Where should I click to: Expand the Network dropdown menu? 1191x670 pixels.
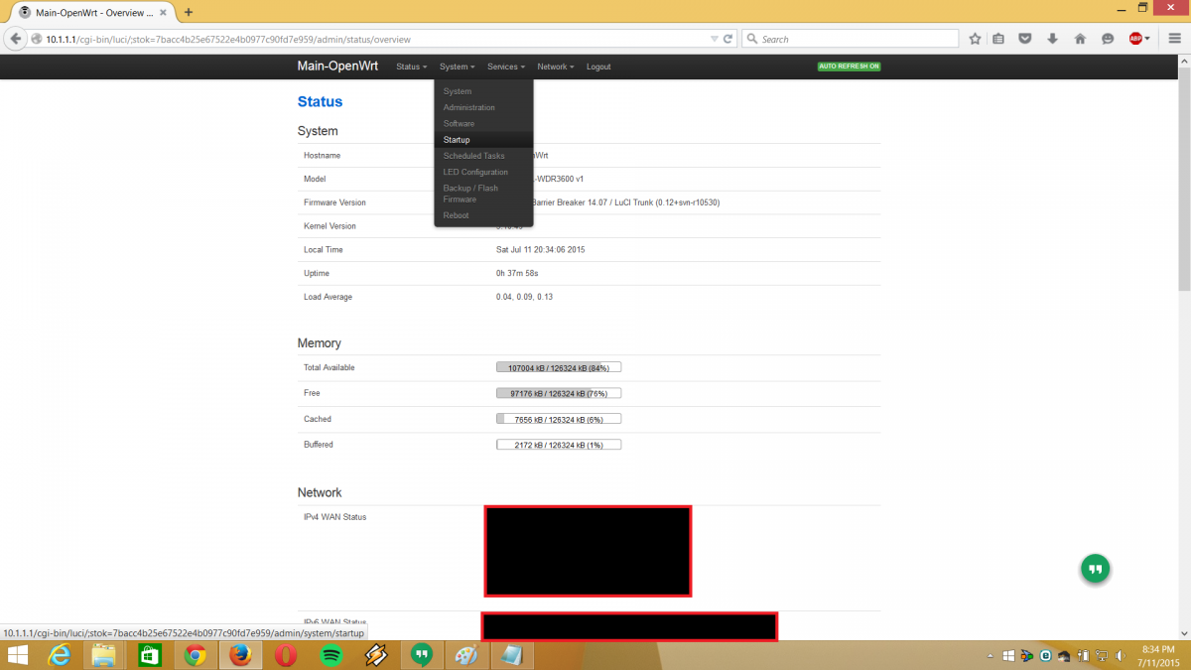click(555, 67)
